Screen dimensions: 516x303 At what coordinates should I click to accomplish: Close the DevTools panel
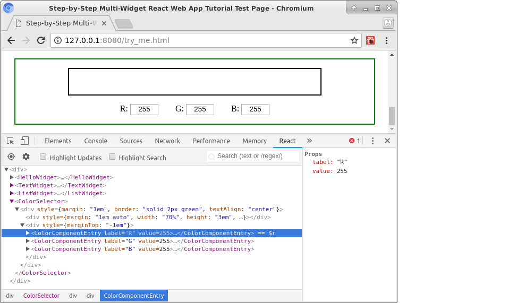pos(387,141)
